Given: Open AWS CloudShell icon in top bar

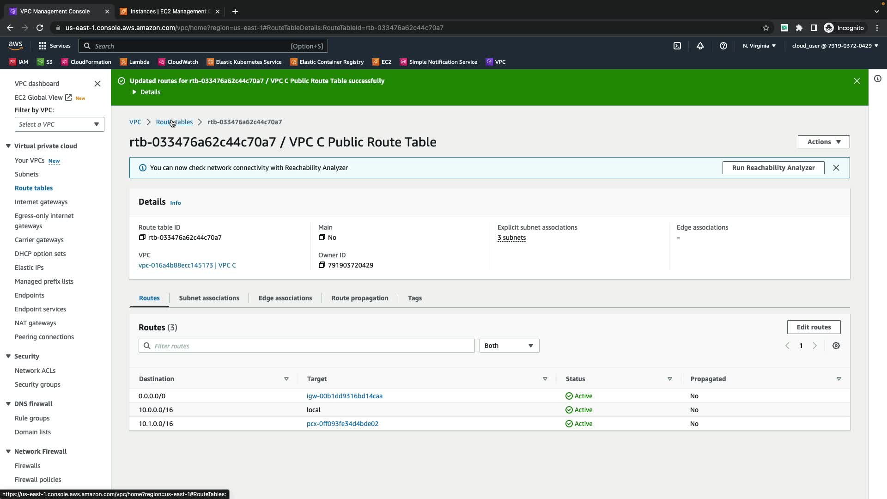Looking at the screenshot, I should [x=677, y=46].
